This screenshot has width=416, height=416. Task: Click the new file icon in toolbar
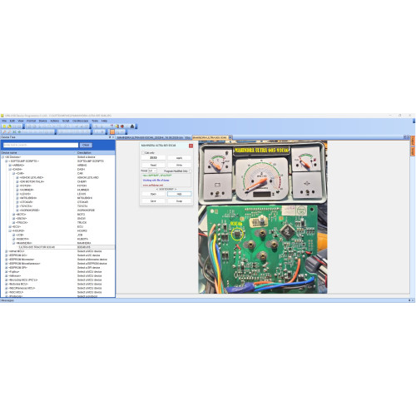4,126
